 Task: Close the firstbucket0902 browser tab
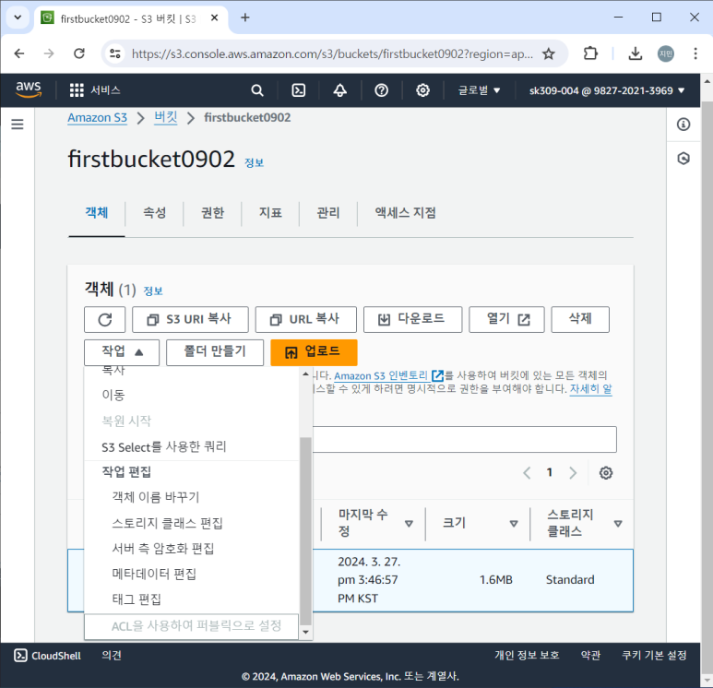[x=215, y=18]
